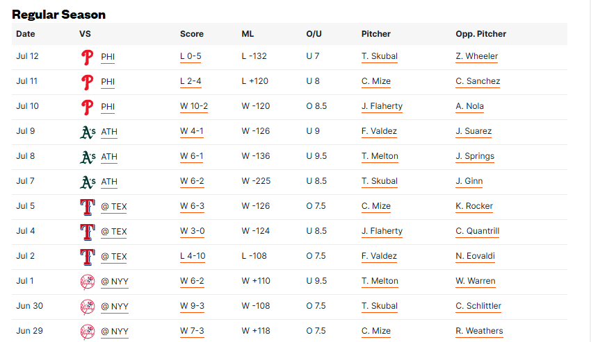Open the W 6-1 score link
This screenshot has width=591, height=342.
[192, 156]
